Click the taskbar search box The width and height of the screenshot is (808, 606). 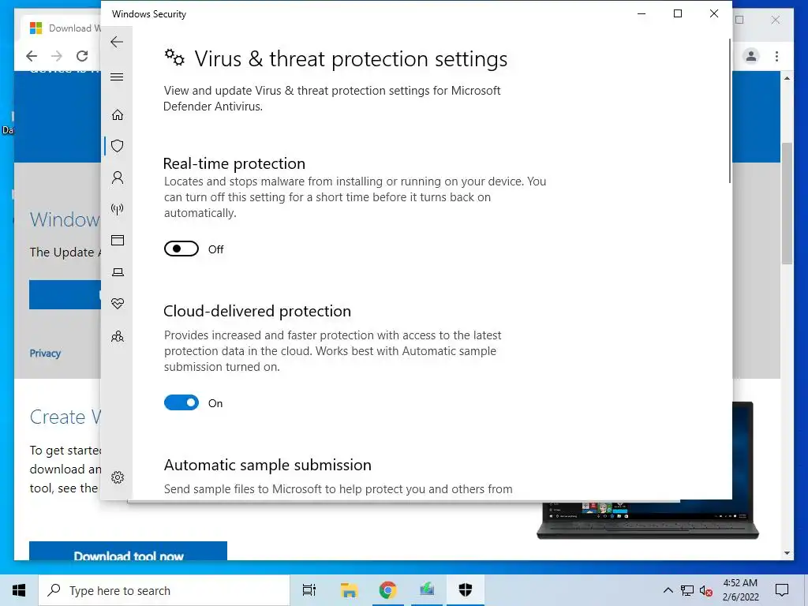pyautogui.click(x=164, y=590)
